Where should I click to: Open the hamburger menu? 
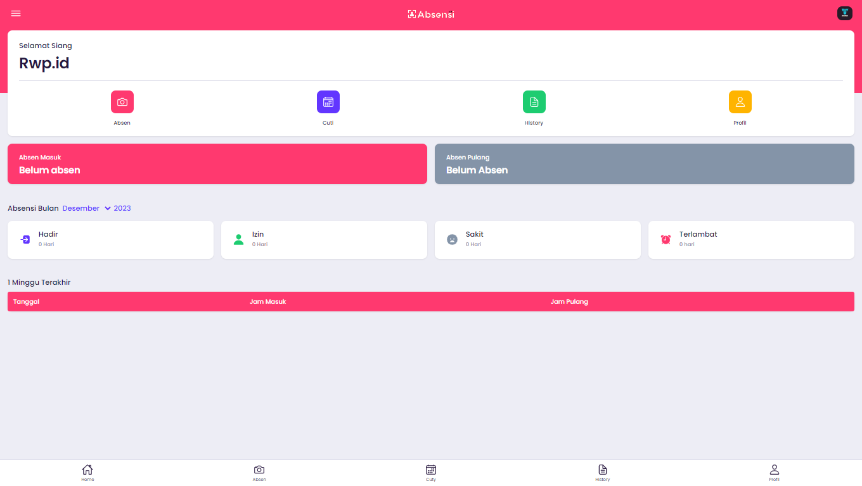[16, 14]
